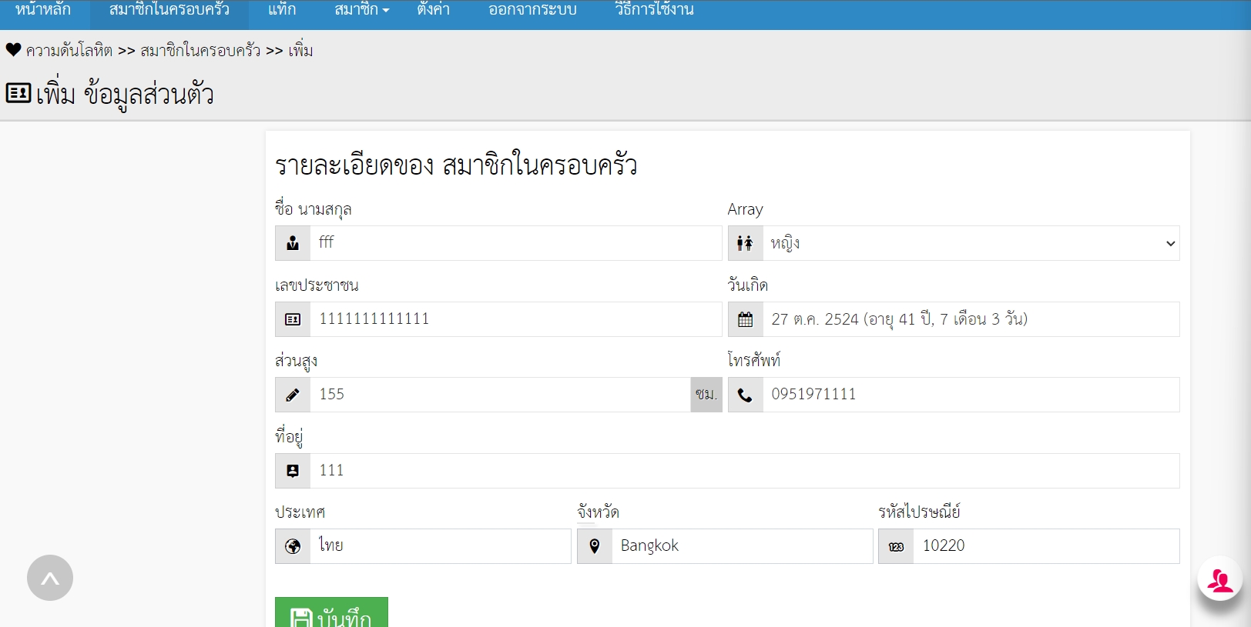Click the gender icon beside หญิง dropdown
Image resolution: width=1251 pixels, height=627 pixels.
click(x=745, y=243)
